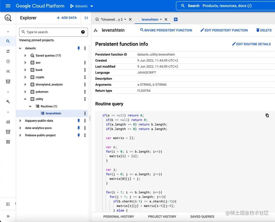Open the PERSONAL HISTORY tab

[118, 217]
